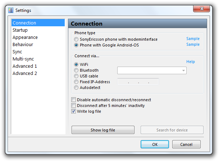Expand the Bluetooth device dropdown
This screenshot has height=161, width=219.
tap(152, 71)
